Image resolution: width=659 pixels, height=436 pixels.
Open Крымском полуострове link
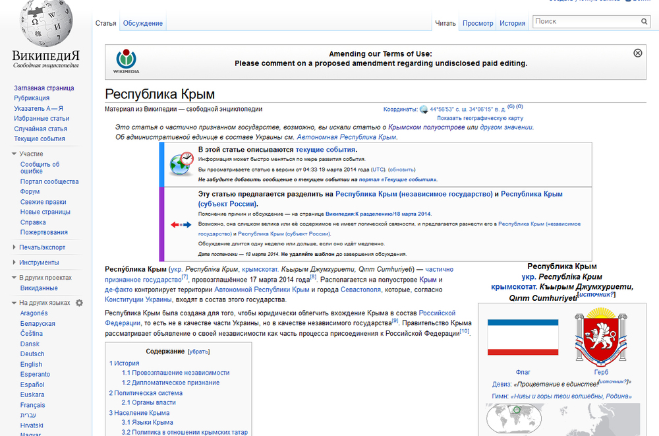[426, 127]
